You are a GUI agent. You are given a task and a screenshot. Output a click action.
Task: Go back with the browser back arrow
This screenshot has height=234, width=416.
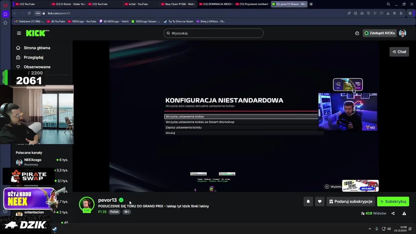pyautogui.click(x=14, y=13)
